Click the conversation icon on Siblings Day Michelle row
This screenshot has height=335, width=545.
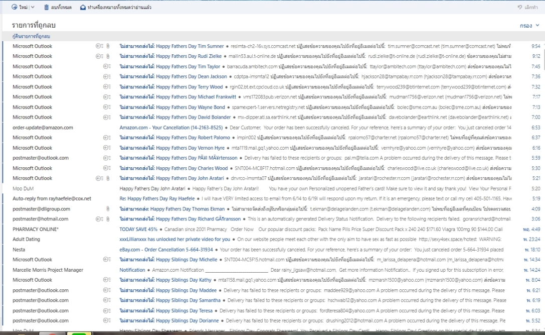(x=107, y=260)
